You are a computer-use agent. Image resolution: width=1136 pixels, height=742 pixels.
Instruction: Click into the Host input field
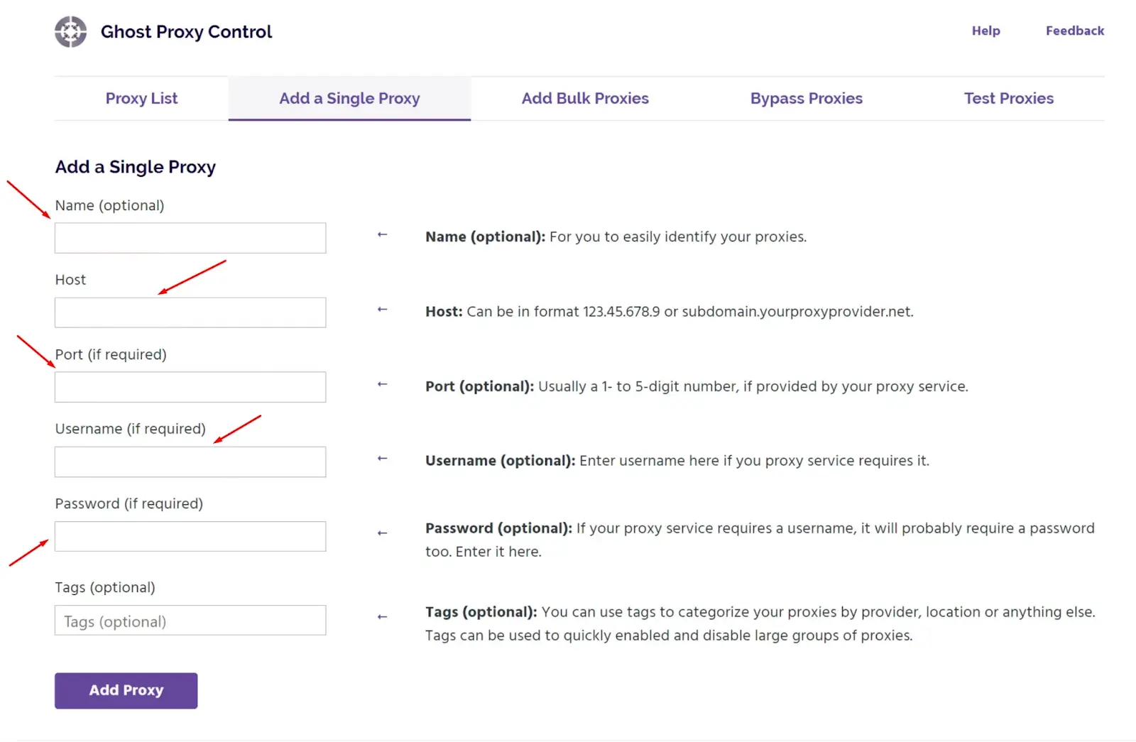[x=190, y=313]
